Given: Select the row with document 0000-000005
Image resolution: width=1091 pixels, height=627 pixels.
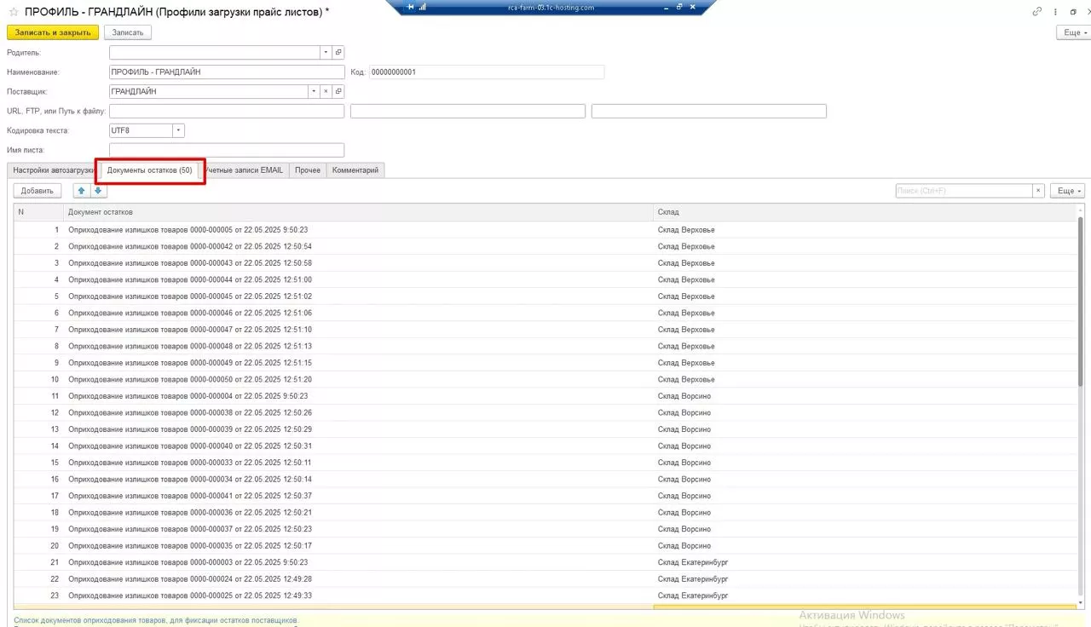Looking at the screenshot, I should click(x=545, y=230).
